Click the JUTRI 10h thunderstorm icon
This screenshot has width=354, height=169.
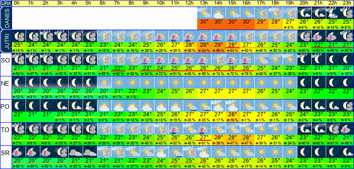(161, 36)
